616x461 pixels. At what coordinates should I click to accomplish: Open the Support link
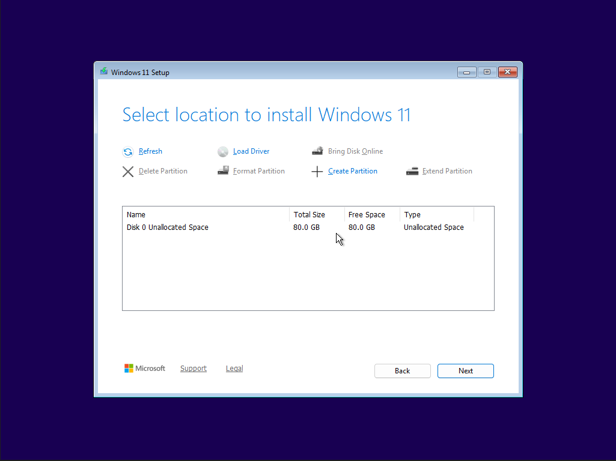(x=194, y=369)
